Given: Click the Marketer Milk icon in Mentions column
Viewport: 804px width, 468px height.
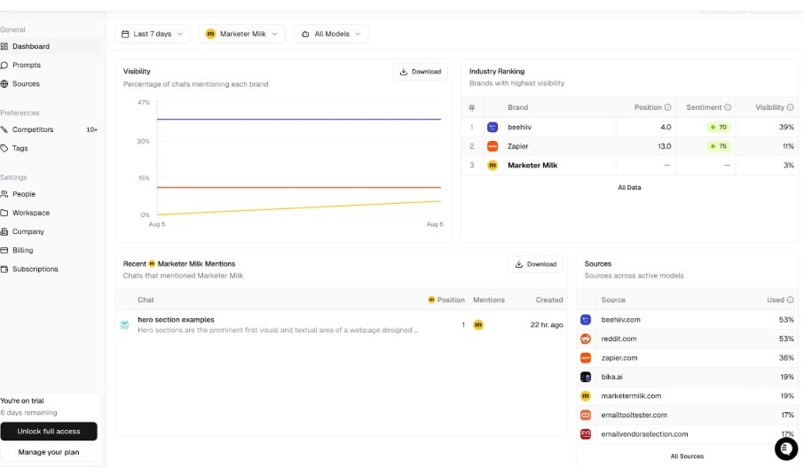Looking at the screenshot, I should pyautogui.click(x=478, y=325).
